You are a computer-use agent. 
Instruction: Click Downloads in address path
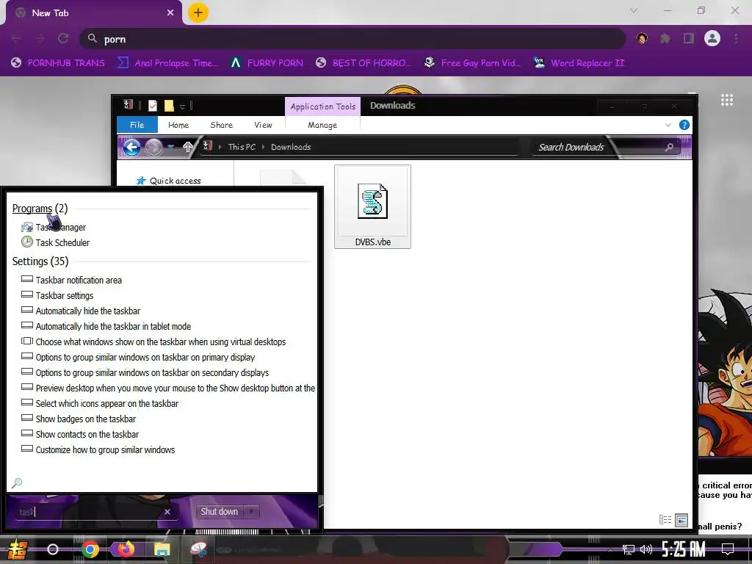pyautogui.click(x=291, y=147)
